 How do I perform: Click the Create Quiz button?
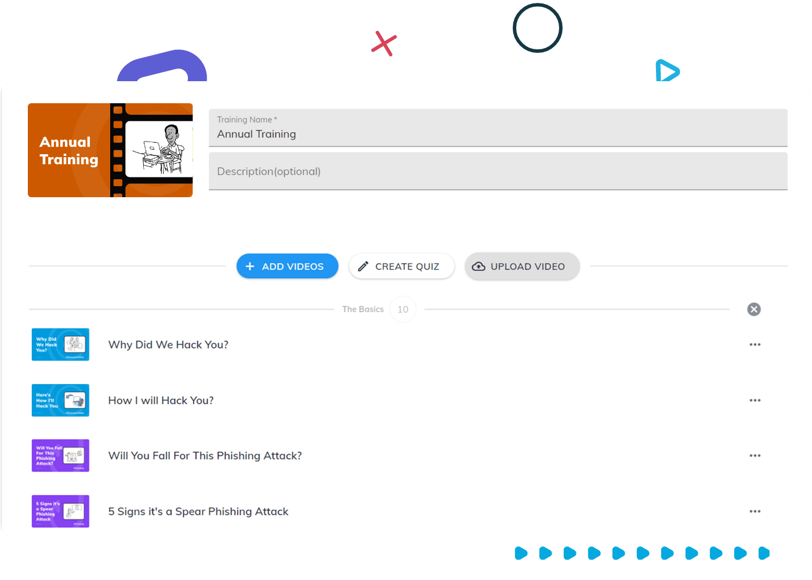pyautogui.click(x=401, y=266)
